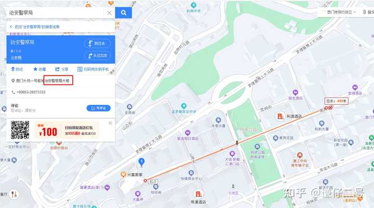Clear the search box with the X

pos(109,13)
